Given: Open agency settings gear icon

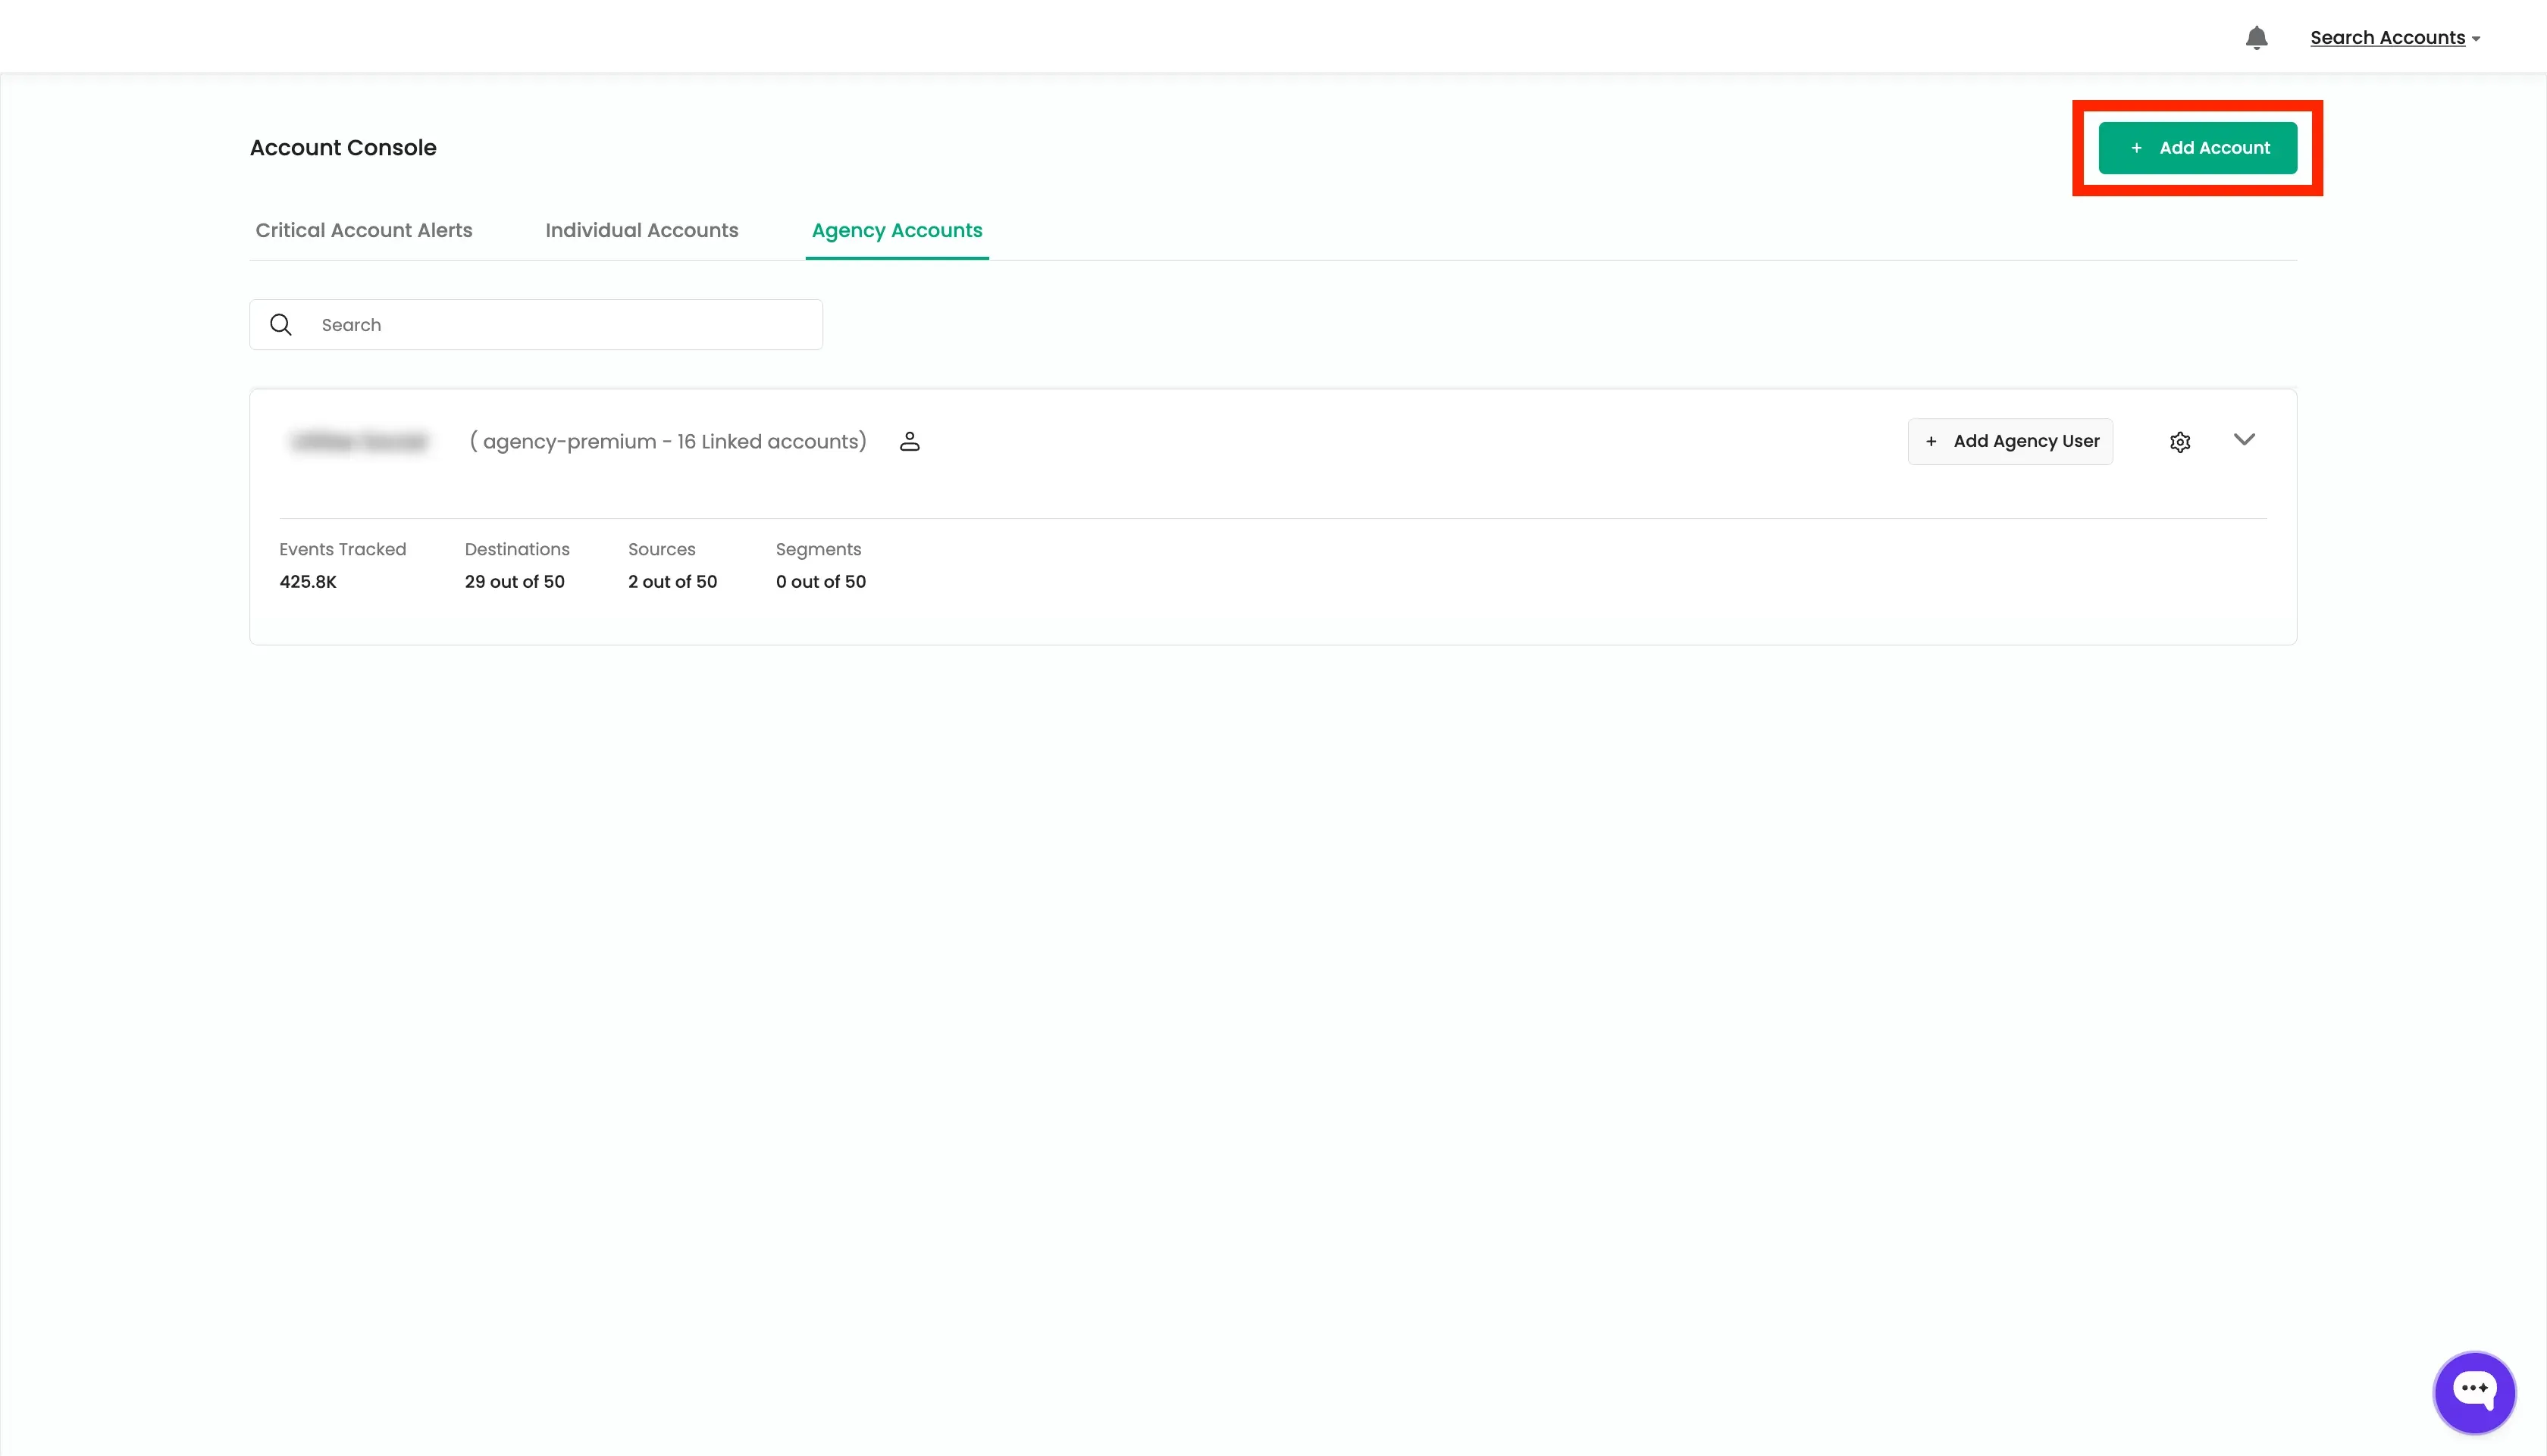Looking at the screenshot, I should [x=2180, y=442].
